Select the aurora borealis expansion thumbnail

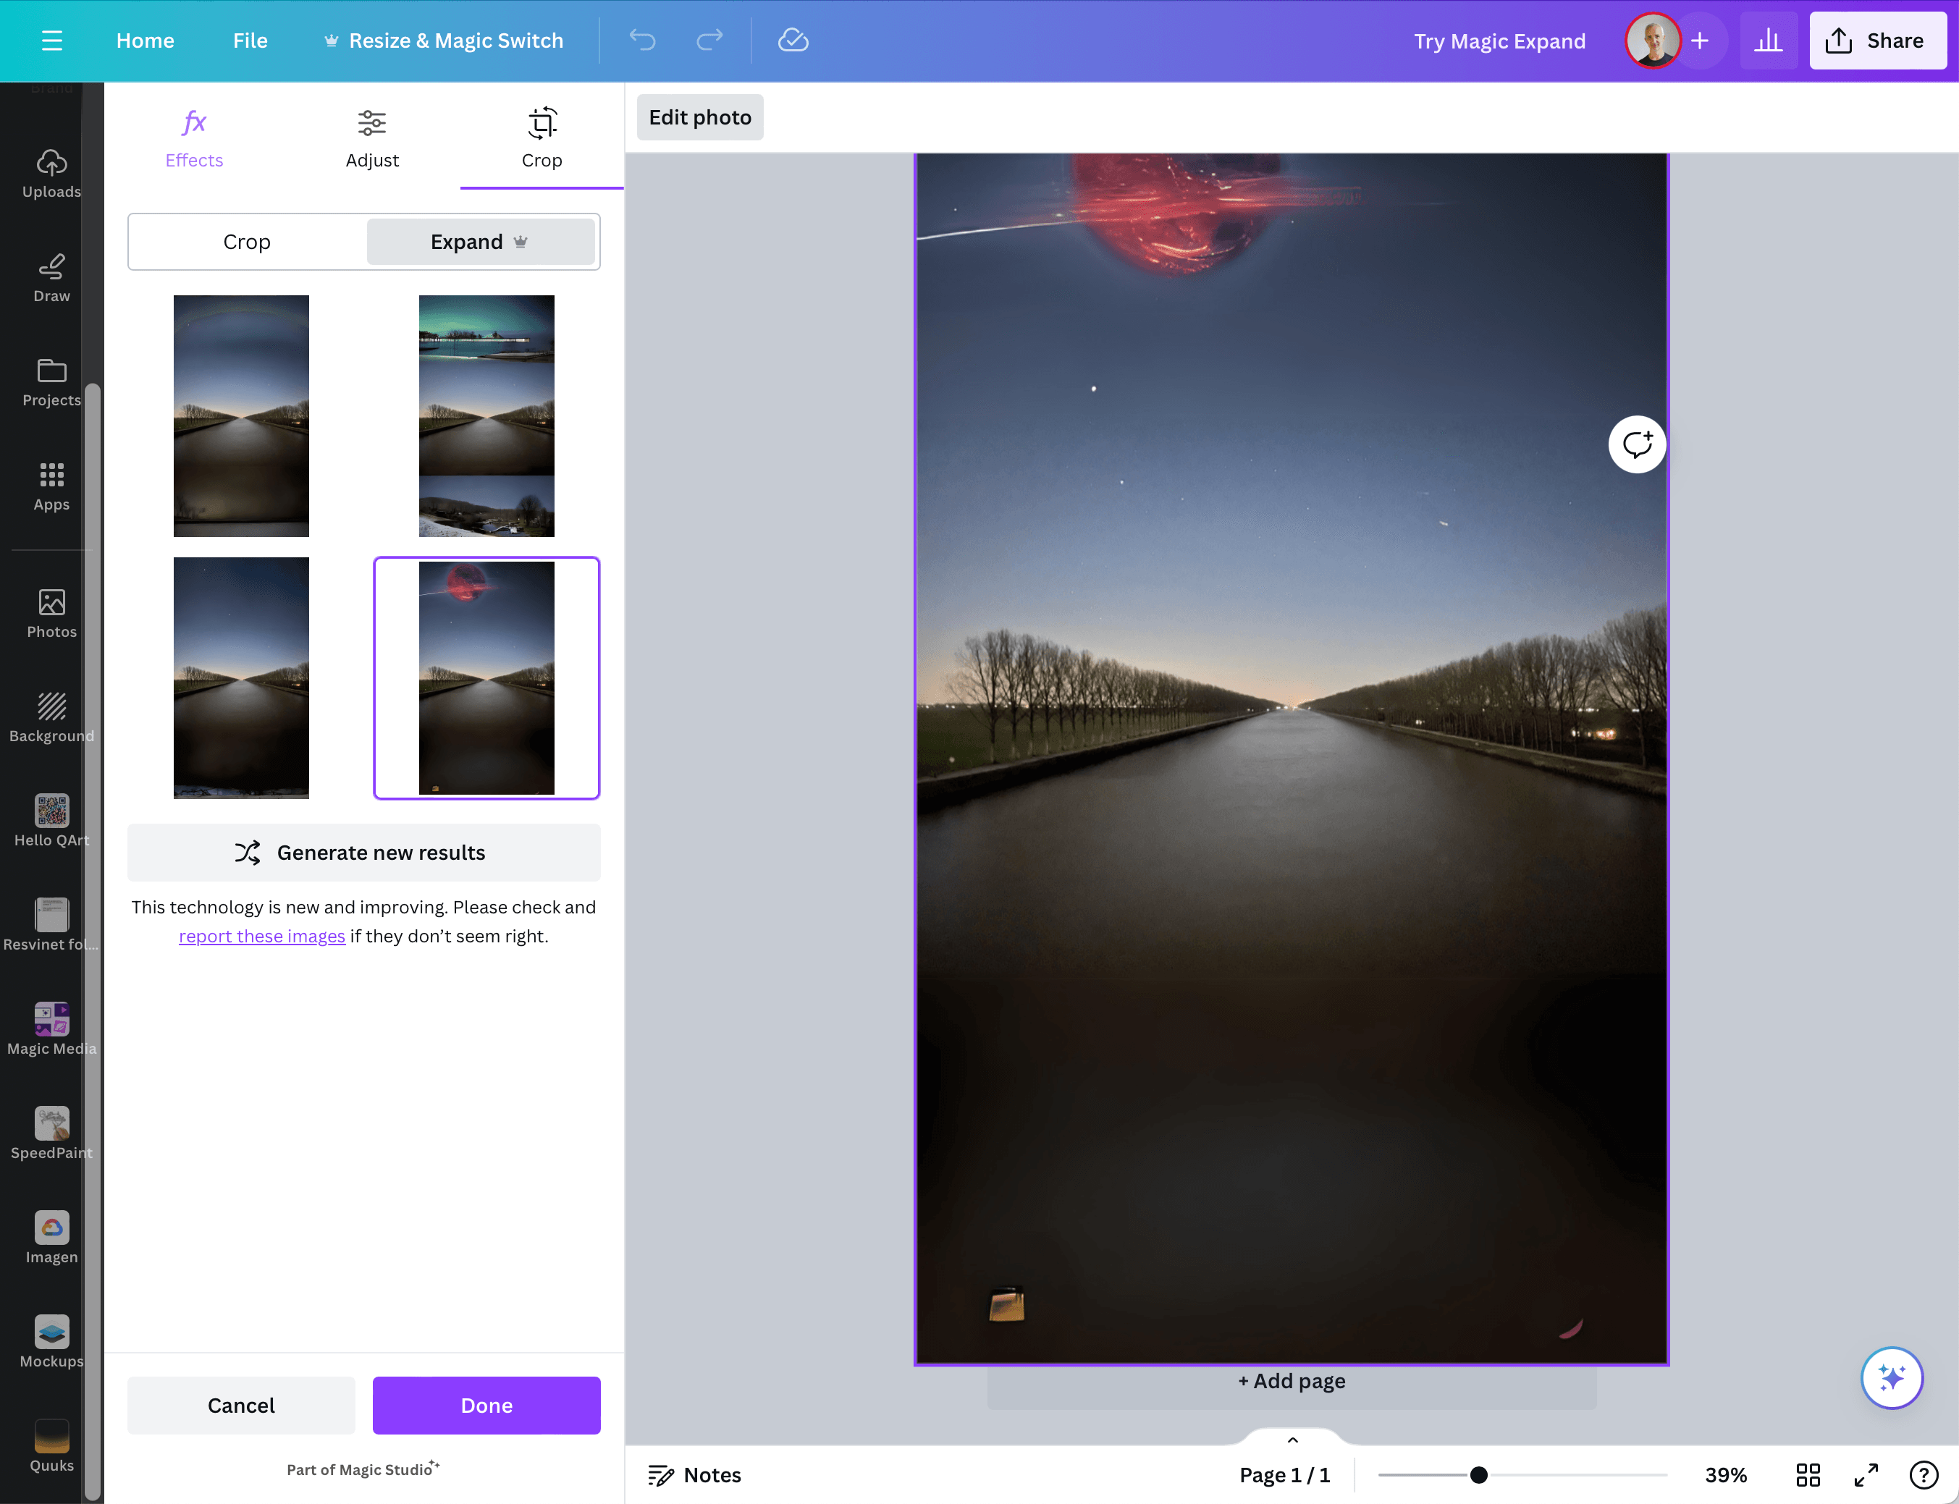(485, 415)
